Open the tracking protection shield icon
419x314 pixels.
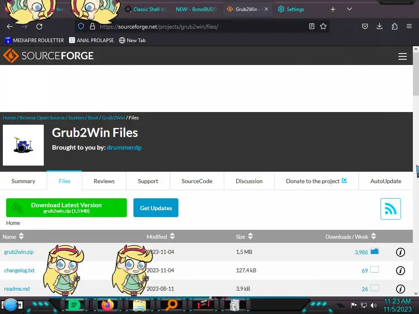coord(81,26)
